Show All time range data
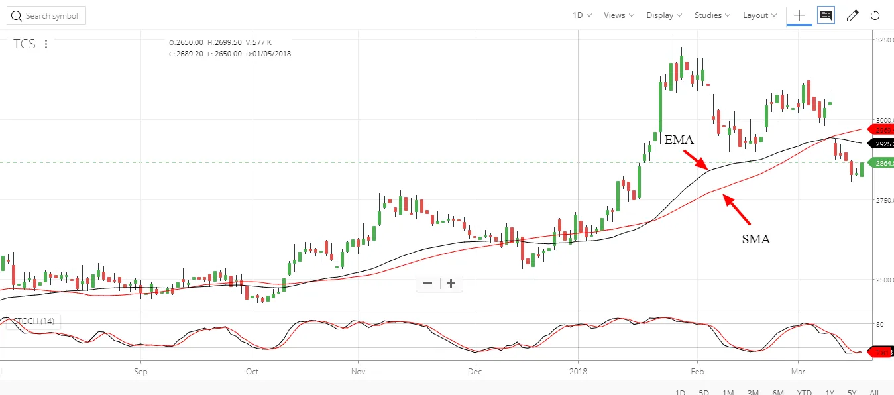Viewport: 894px width, 395px height. (x=874, y=392)
